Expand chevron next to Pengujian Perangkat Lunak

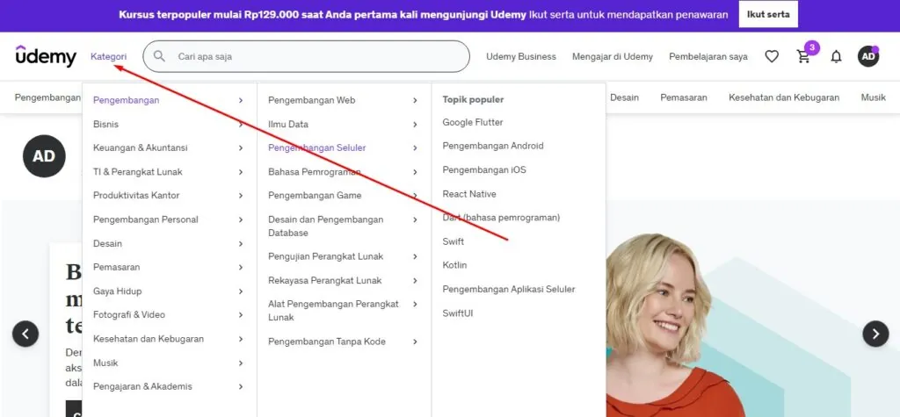(415, 256)
